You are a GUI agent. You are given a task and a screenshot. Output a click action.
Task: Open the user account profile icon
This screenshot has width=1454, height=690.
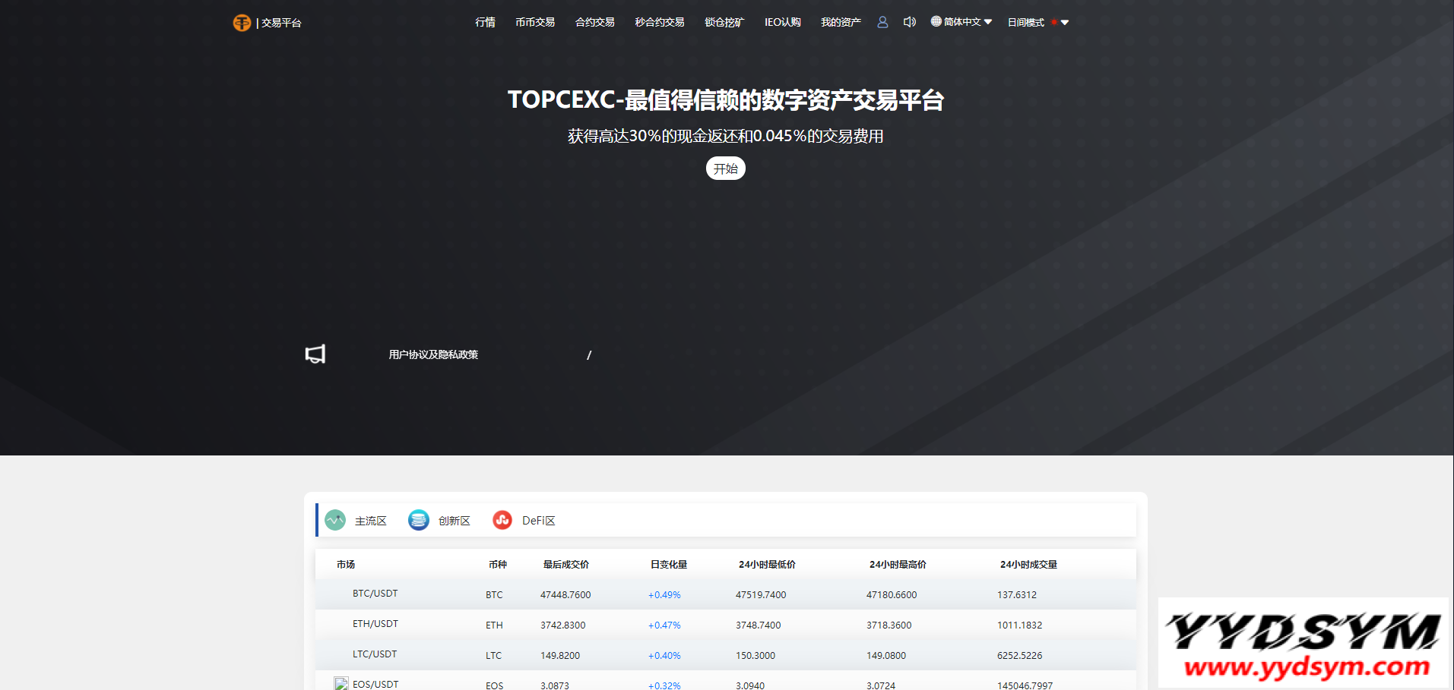(x=882, y=22)
